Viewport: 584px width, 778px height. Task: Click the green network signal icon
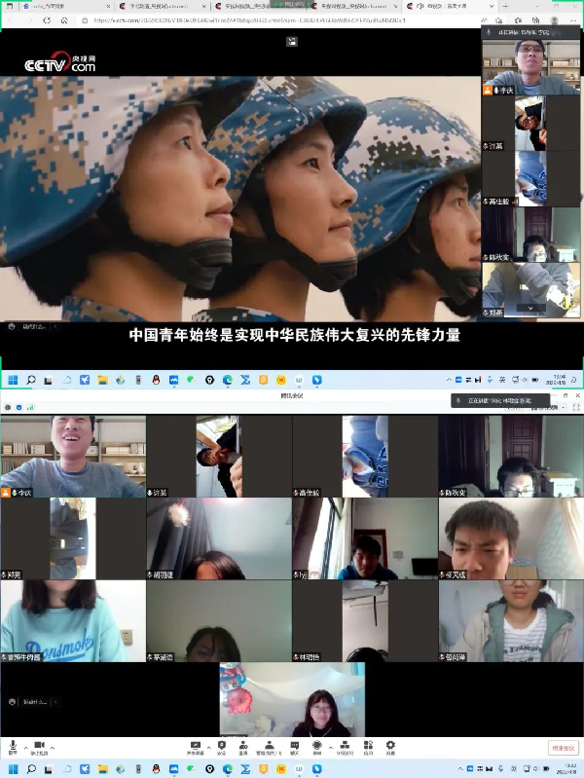[30, 407]
